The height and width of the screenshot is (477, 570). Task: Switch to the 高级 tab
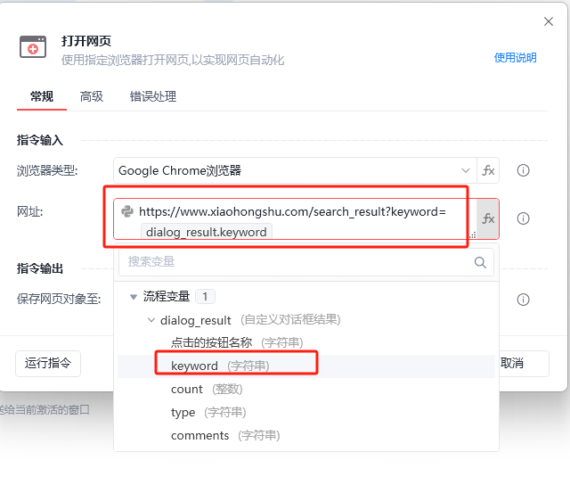tap(92, 96)
